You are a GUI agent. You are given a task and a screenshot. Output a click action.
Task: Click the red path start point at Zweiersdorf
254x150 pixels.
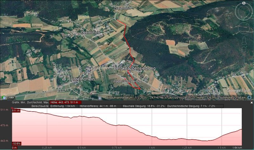point(117,20)
